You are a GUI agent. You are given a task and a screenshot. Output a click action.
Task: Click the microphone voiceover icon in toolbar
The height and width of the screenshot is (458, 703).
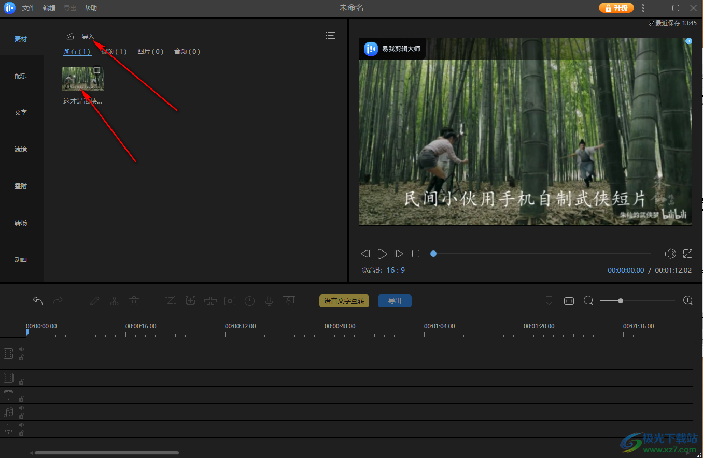(269, 301)
